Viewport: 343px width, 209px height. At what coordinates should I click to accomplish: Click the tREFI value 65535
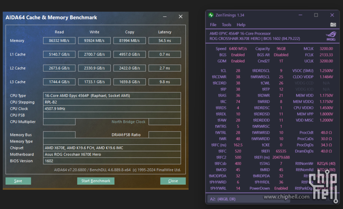(281, 151)
